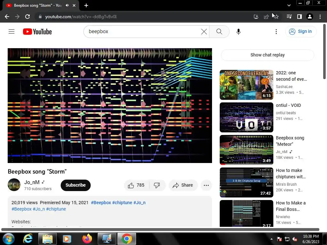Click the vertical page scrollbar
This screenshot has height=245, width=327.
pyautogui.click(x=324, y=52)
